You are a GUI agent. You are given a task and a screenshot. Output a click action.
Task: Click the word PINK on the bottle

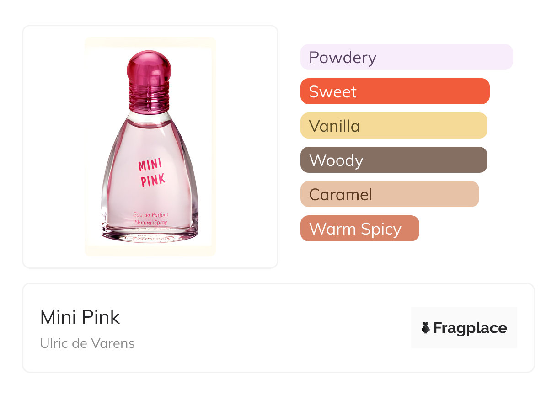click(x=153, y=180)
